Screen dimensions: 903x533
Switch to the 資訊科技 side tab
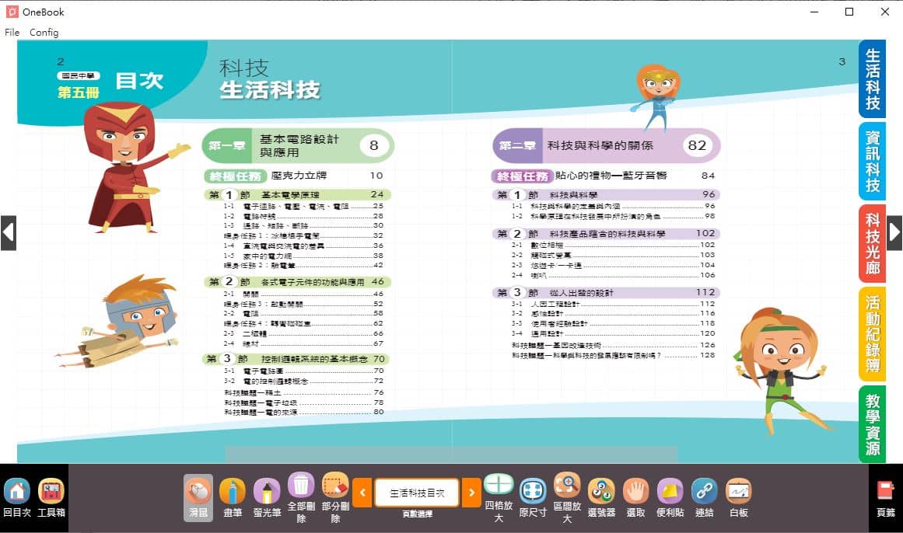pyautogui.click(x=872, y=161)
